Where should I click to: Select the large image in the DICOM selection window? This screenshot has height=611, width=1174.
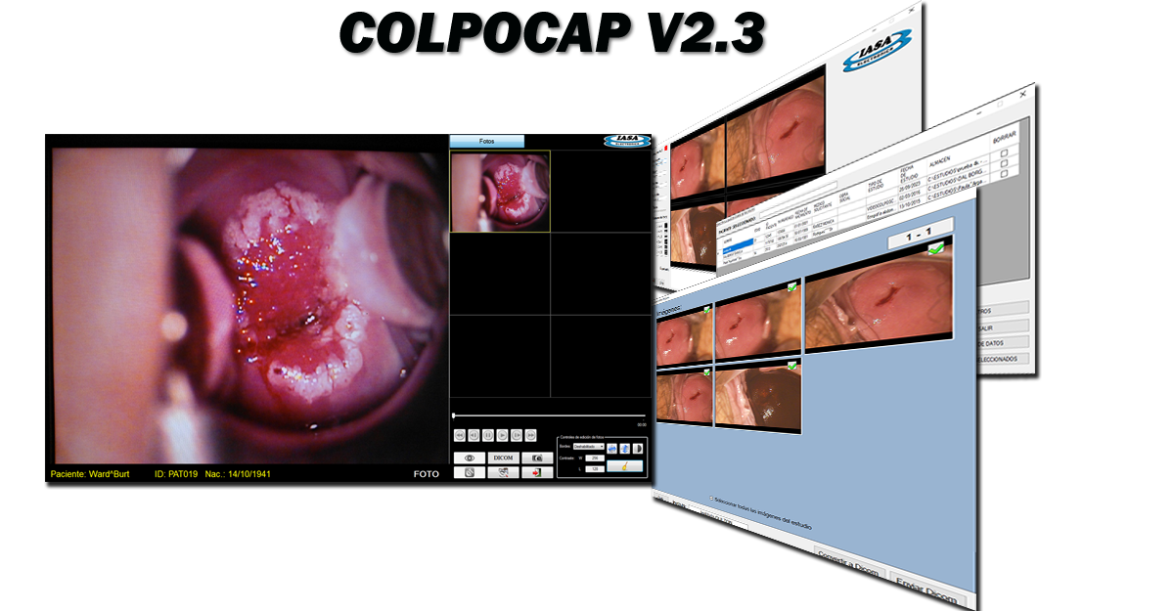click(x=878, y=296)
